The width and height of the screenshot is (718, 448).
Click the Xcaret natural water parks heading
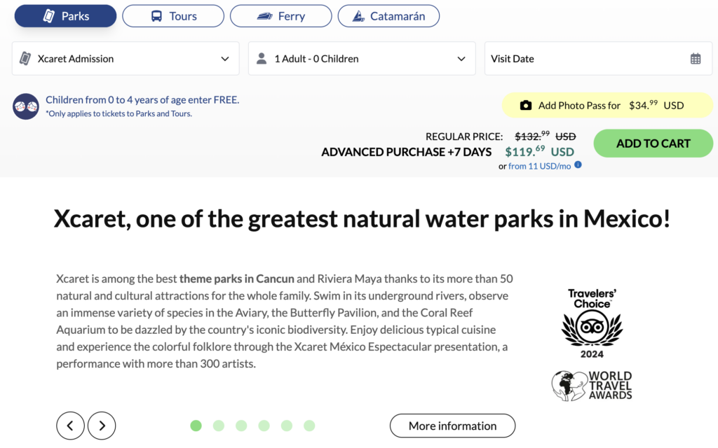pyautogui.click(x=362, y=218)
